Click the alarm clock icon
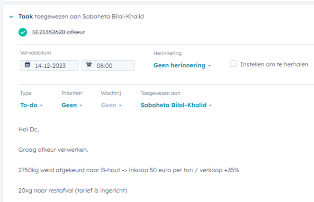This screenshot has height=202, width=314. [x=89, y=65]
